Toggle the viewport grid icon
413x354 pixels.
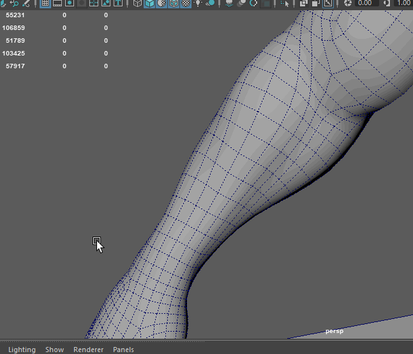[x=45, y=3]
